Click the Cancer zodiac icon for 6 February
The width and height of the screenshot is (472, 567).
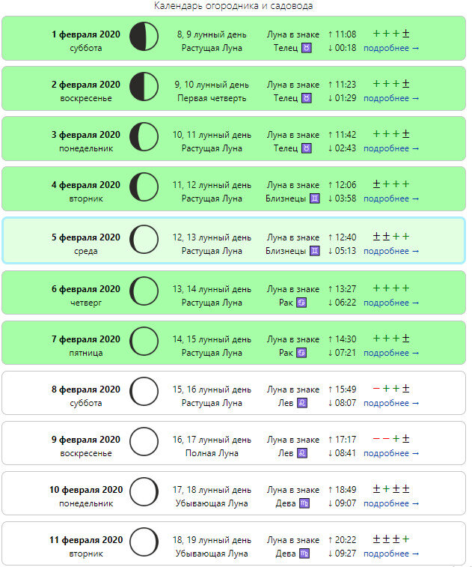(301, 303)
